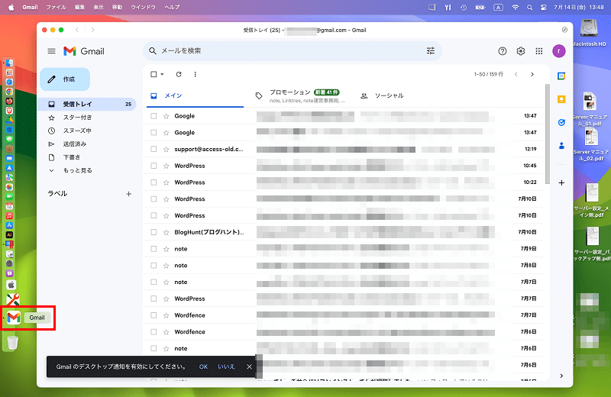This screenshot has height=397, width=611.
Task: Tick the 7月9日 note email checkbox
Action: 154,249
